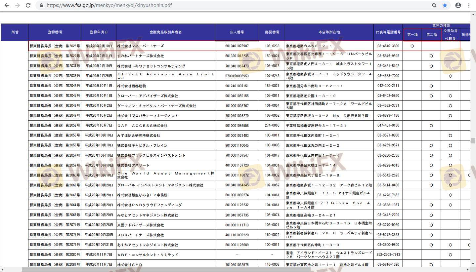Click the browser forward arrow
The height and width of the screenshot is (272, 476).
coord(17,5)
